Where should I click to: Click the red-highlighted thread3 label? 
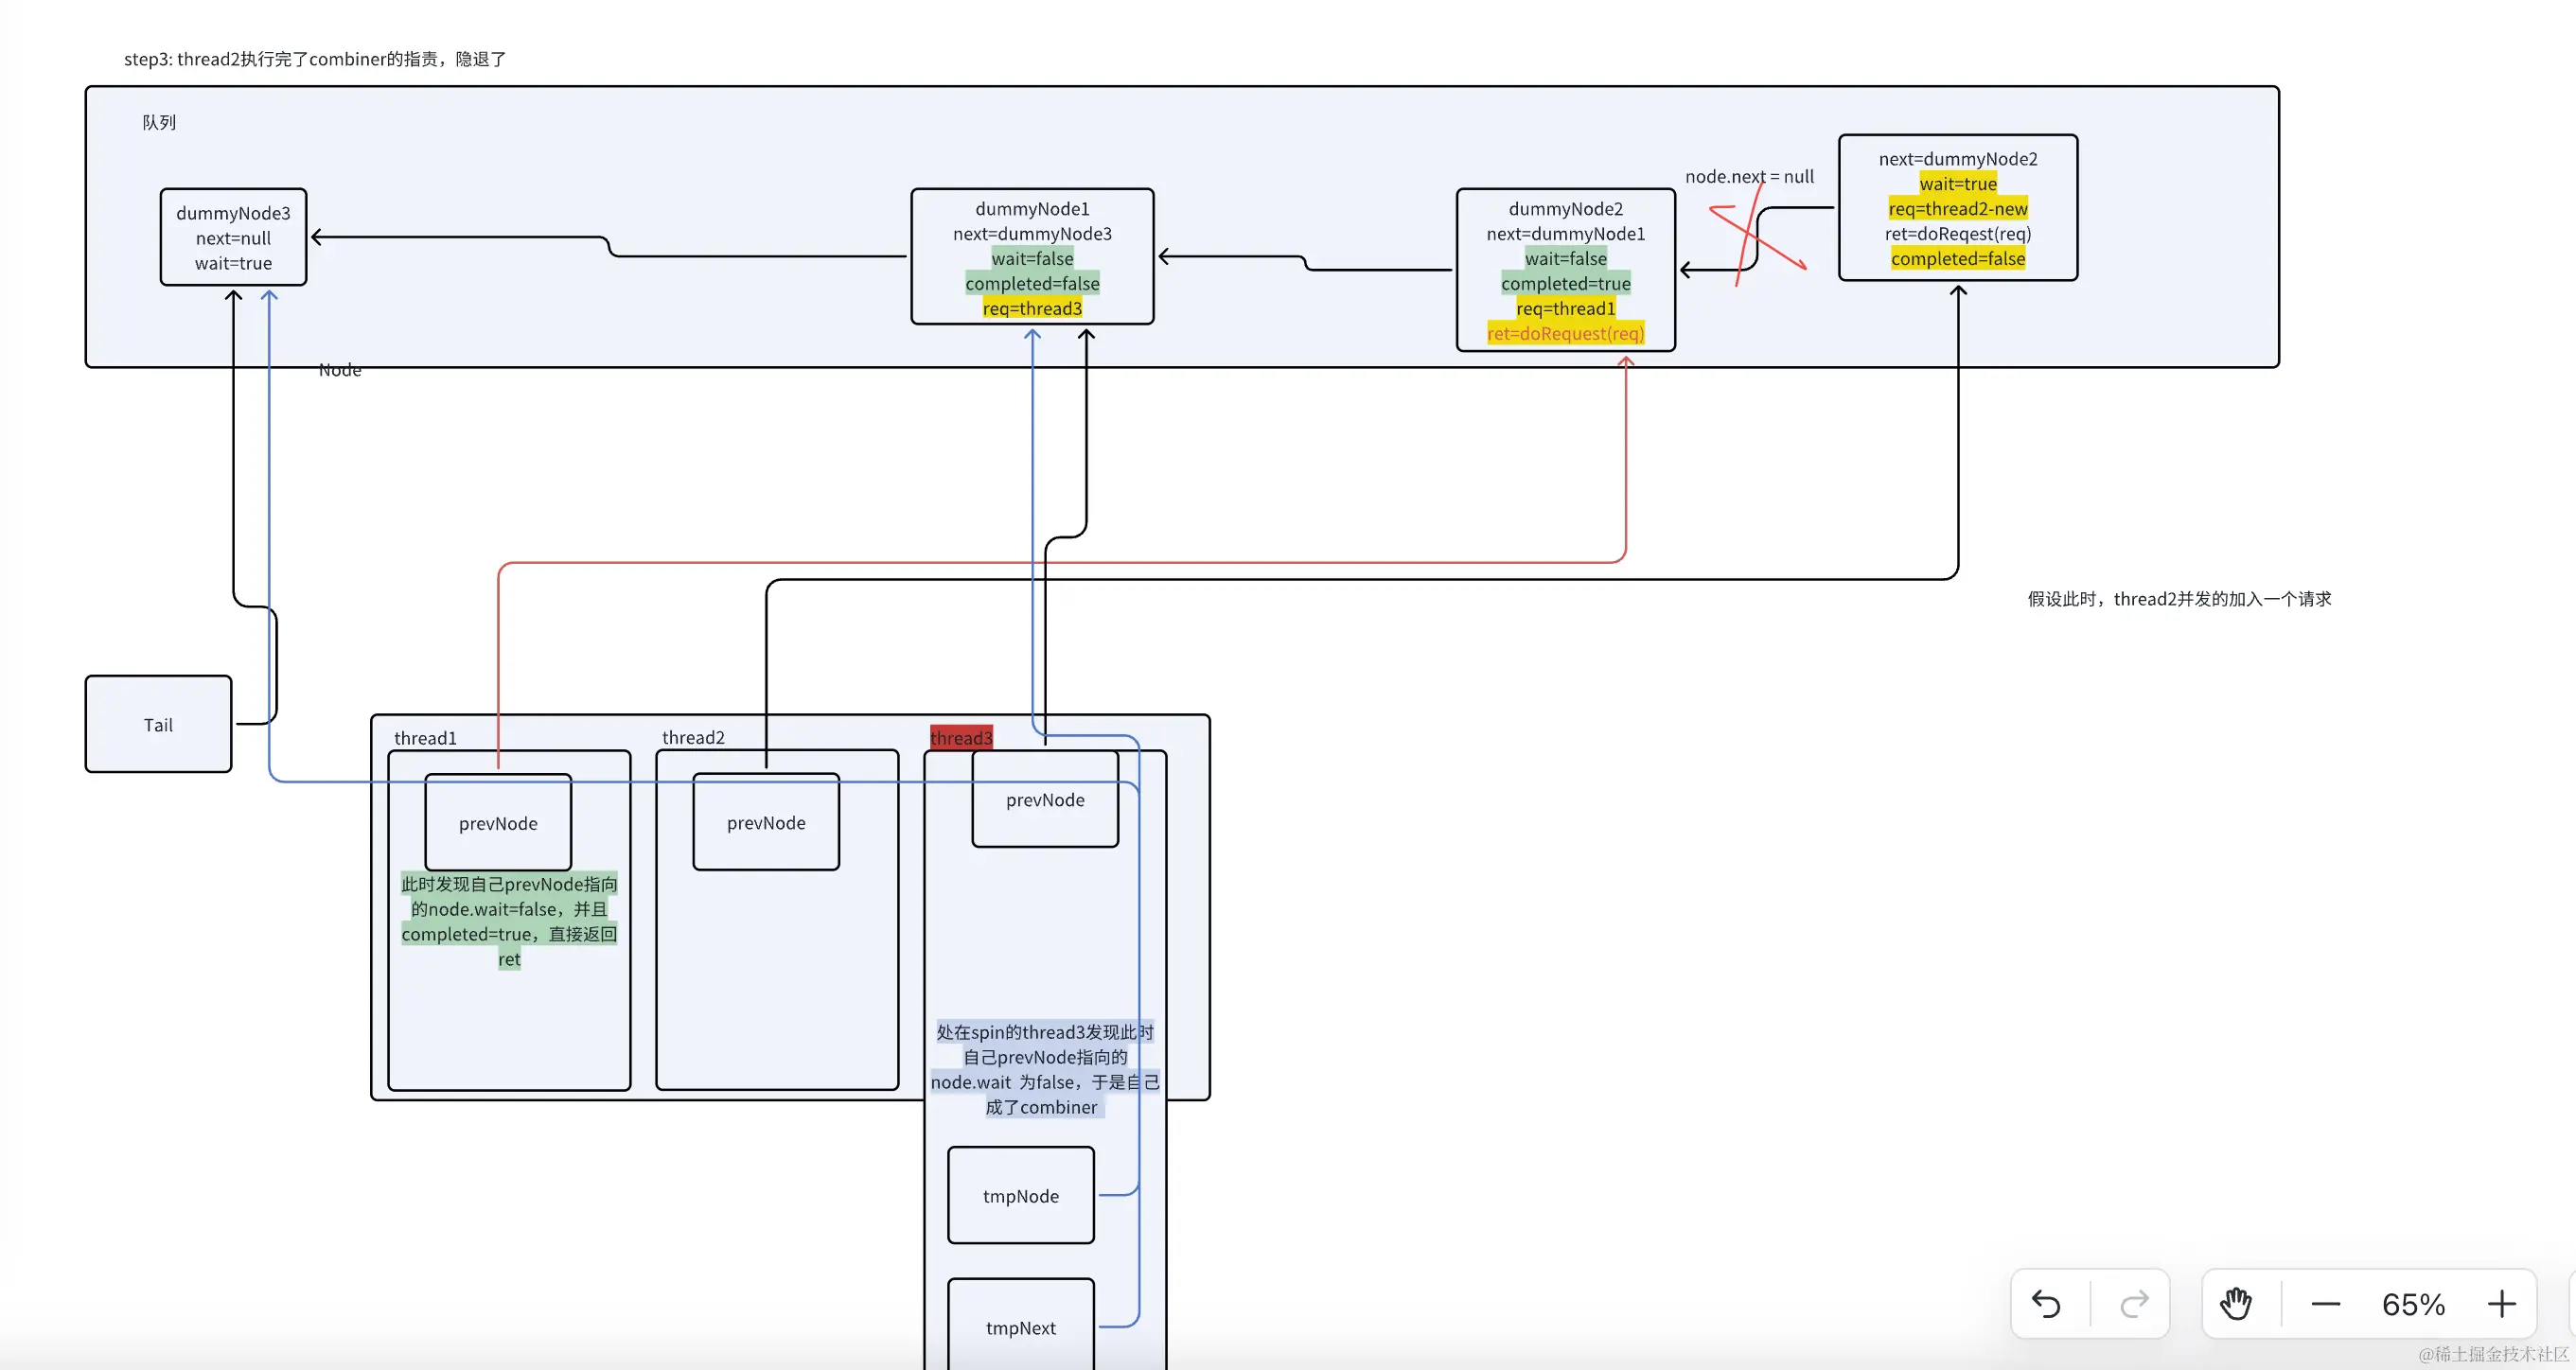click(961, 738)
